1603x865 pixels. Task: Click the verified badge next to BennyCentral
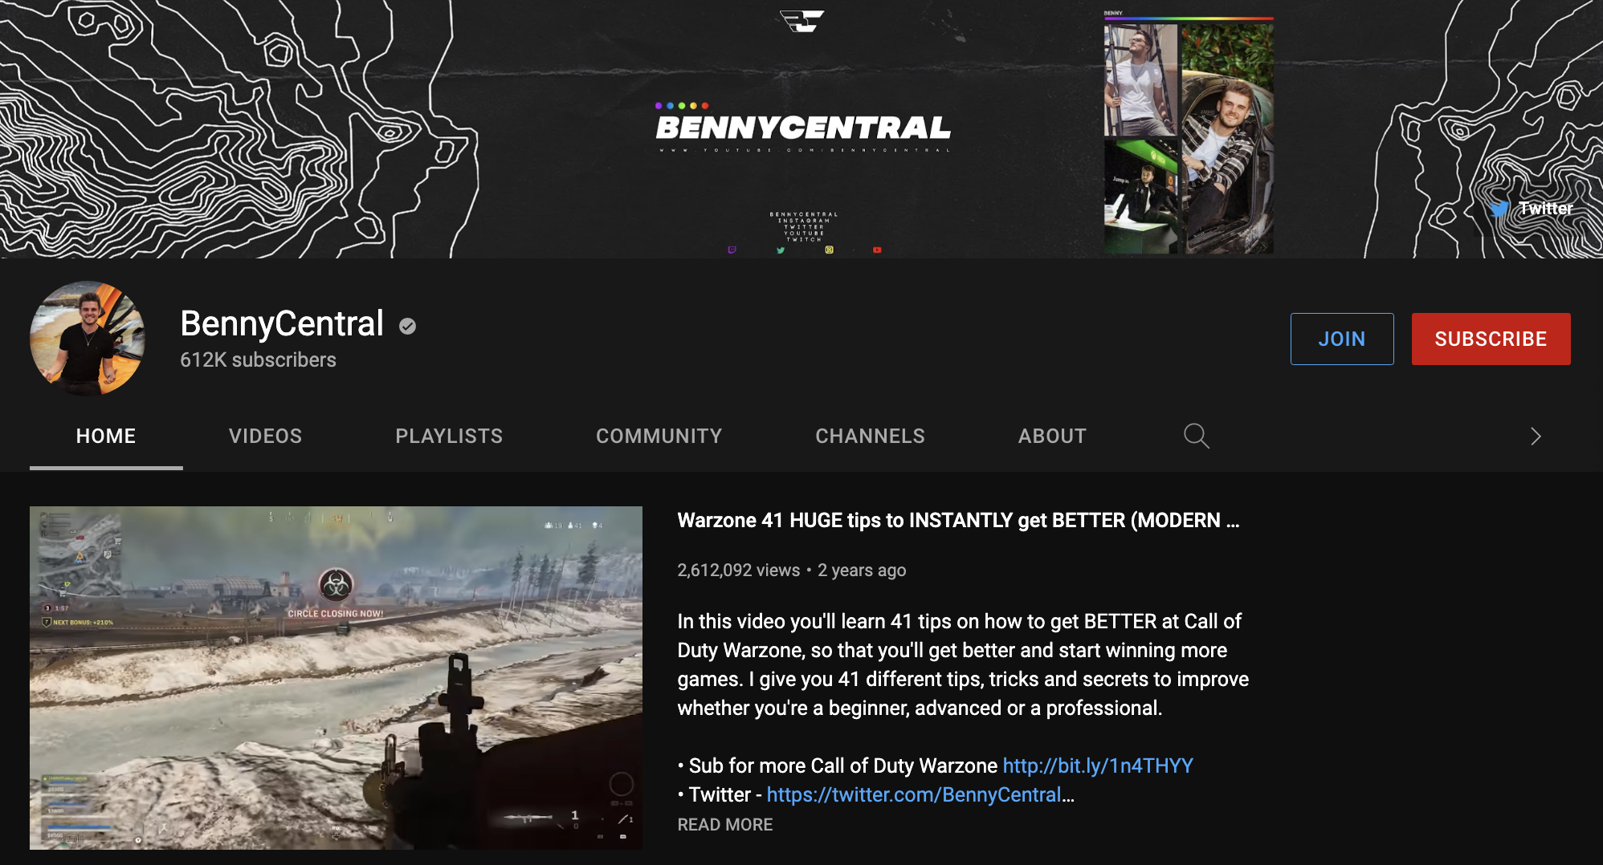point(407,326)
